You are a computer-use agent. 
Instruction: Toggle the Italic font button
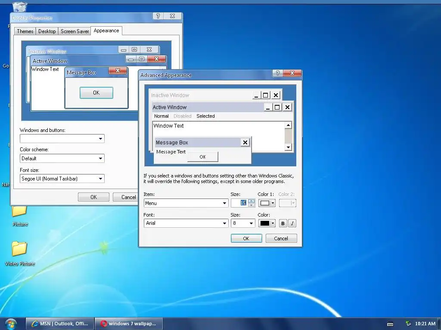pyautogui.click(x=292, y=223)
